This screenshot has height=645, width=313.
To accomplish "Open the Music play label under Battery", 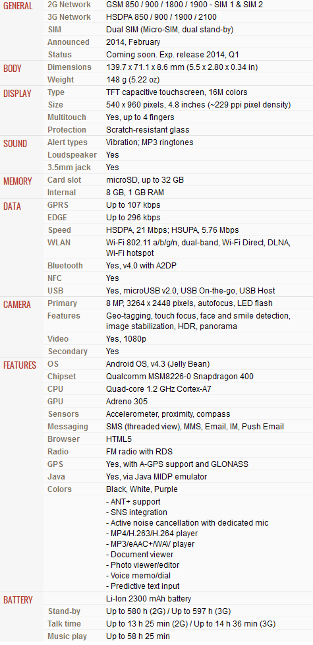I will pyautogui.click(x=67, y=636).
